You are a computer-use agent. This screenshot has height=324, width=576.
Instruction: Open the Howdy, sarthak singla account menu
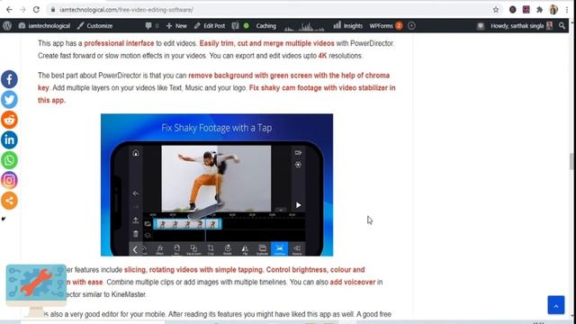(x=521, y=26)
